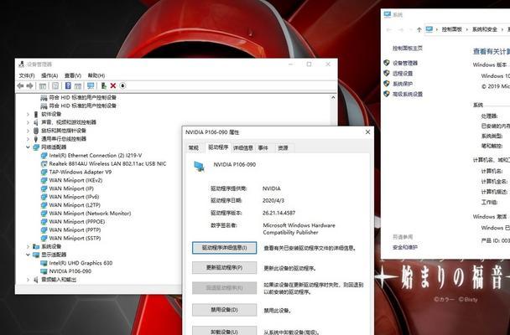Switch to the 事件 tab
Image resolution: width=510 pixels, height=335 pixels.
pos(263,147)
